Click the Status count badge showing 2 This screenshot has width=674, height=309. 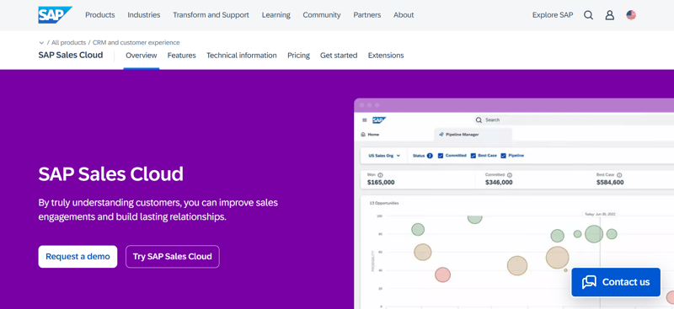430,156
